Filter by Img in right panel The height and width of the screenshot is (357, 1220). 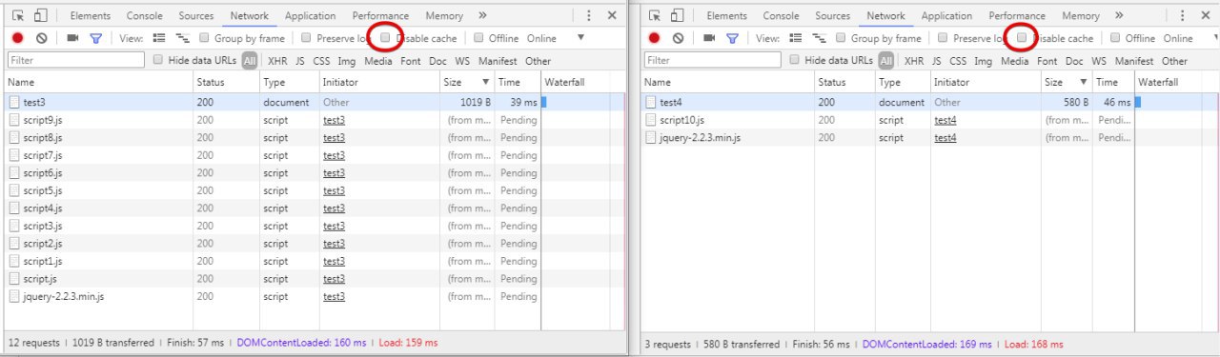tap(984, 61)
